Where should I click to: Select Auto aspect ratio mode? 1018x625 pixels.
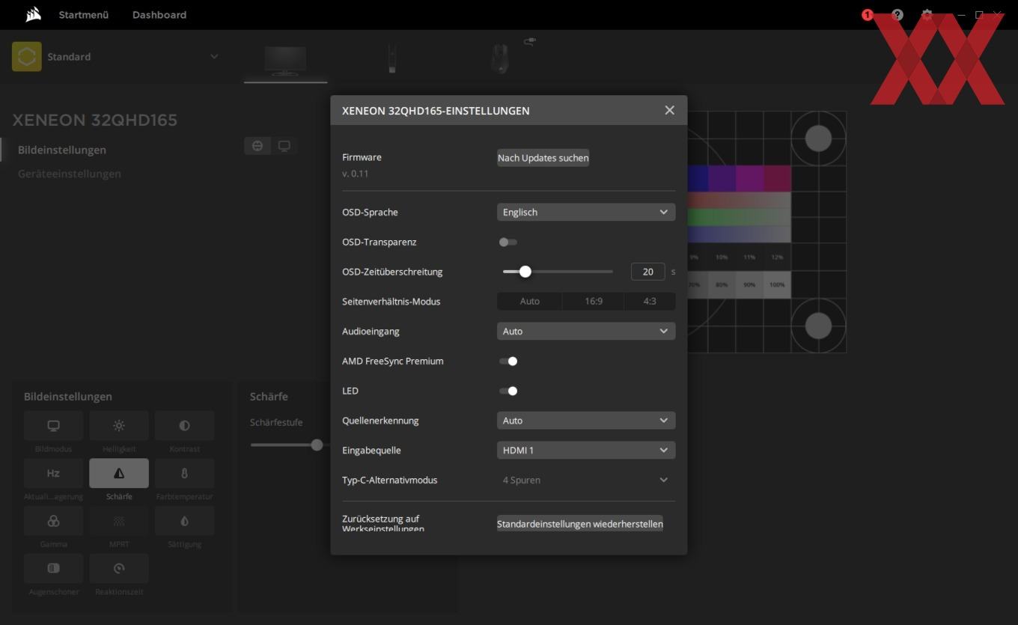(530, 301)
